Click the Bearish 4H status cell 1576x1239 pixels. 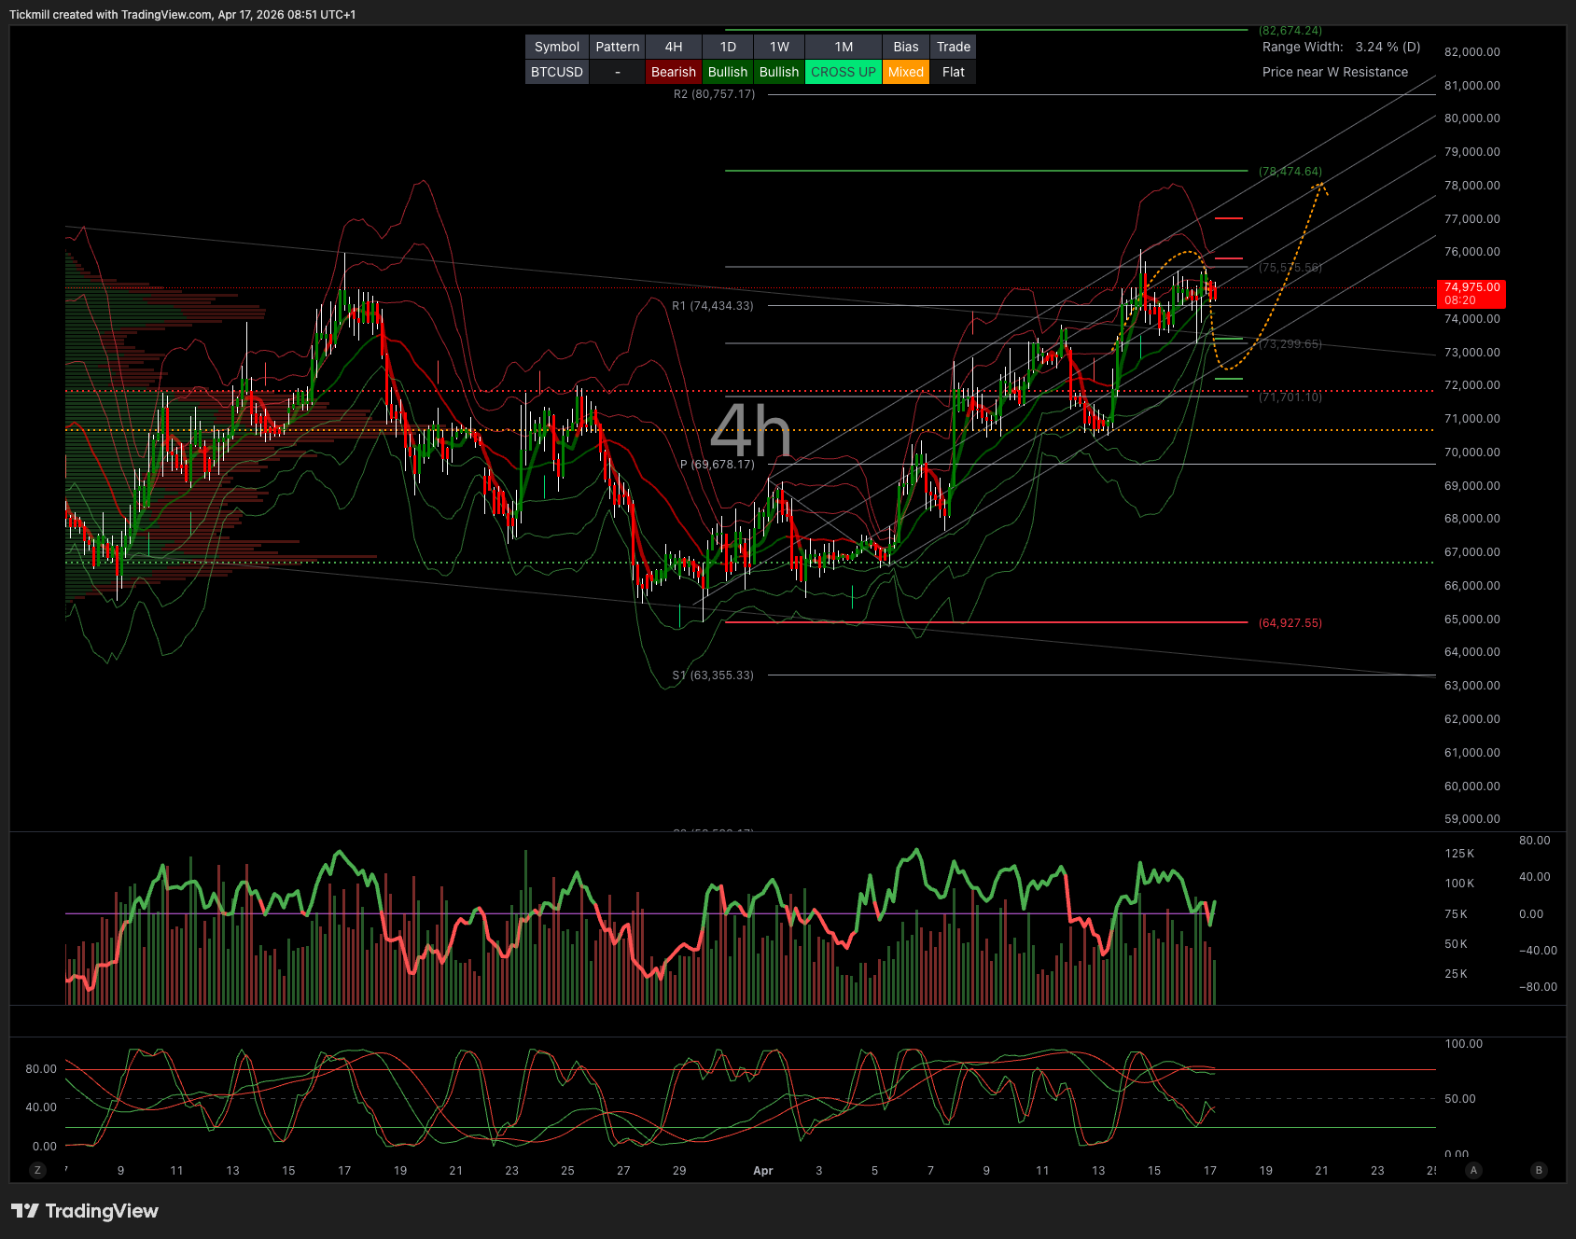[673, 72]
